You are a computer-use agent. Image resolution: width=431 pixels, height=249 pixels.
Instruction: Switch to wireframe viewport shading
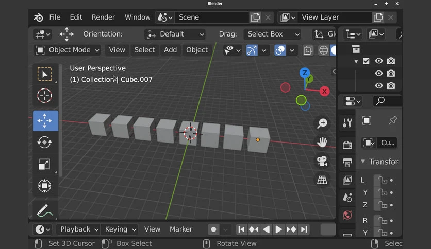(x=323, y=50)
